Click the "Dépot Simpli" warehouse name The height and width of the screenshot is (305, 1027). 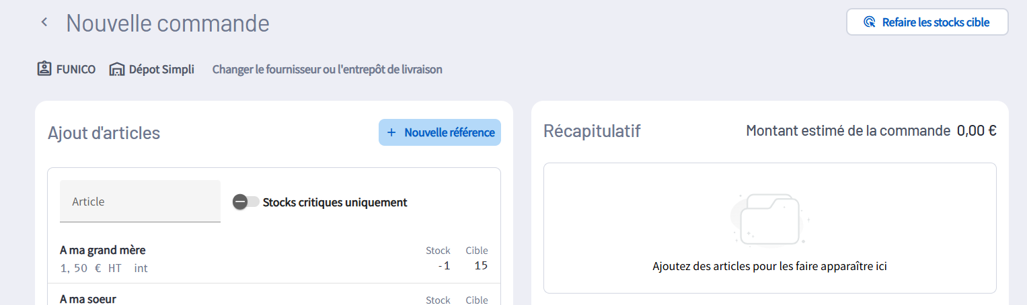(161, 69)
